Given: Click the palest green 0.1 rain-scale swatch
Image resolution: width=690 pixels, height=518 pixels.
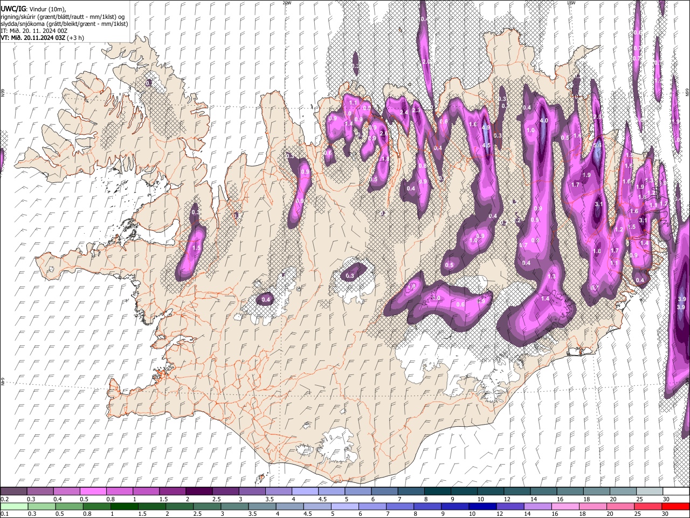Looking at the screenshot, I should (14, 506).
